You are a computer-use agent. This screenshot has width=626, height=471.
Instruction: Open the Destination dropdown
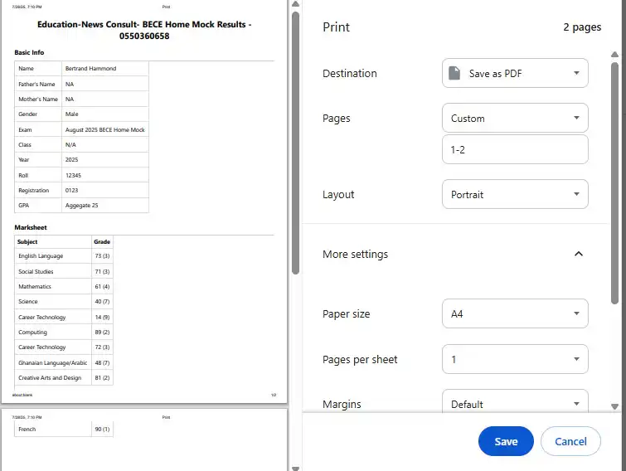pyautogui.click(x=514, y=73)
